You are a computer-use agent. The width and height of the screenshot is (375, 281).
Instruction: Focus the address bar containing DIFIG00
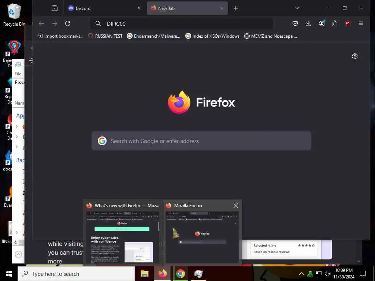pos(182,24)
